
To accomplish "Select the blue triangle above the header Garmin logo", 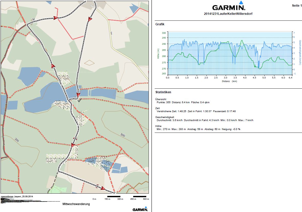I will tap(241, 3).
